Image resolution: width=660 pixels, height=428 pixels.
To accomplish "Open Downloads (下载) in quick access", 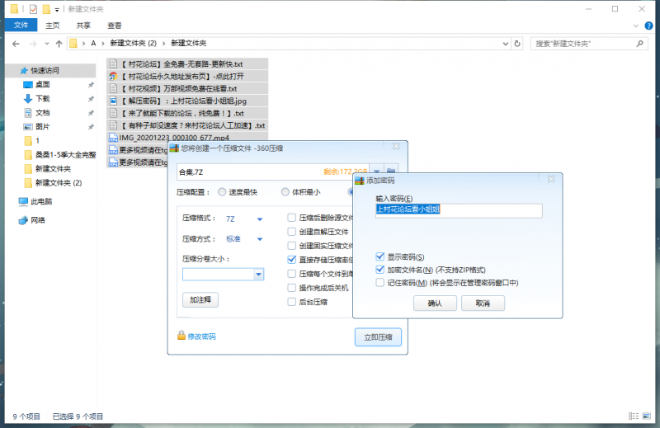I will (43, 98).
